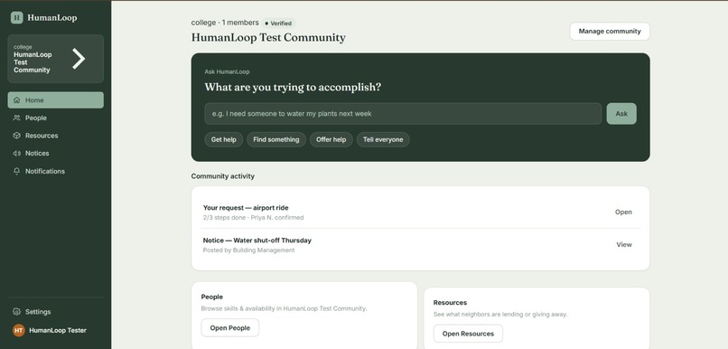The width and height of the screenshot is (728, 349).
Task: Open the airport ride request
Action: pyautogui.click(x=623, y=212)
